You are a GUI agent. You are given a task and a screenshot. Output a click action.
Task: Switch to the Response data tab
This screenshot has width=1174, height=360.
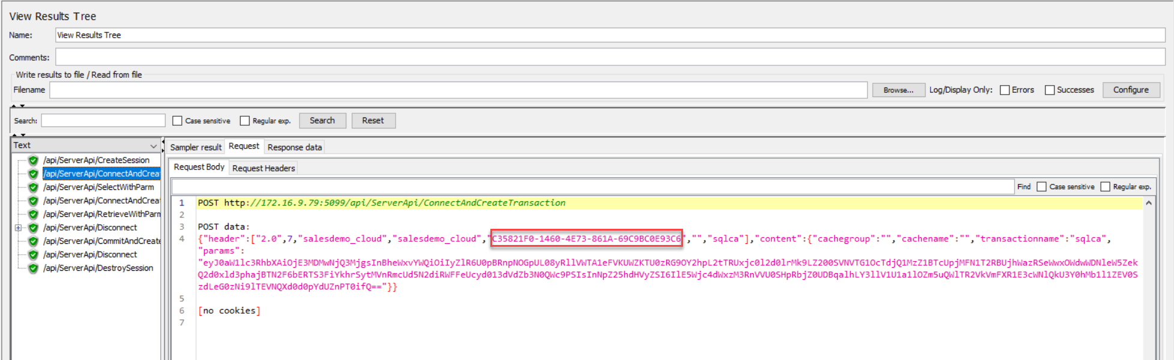(294, 147)
